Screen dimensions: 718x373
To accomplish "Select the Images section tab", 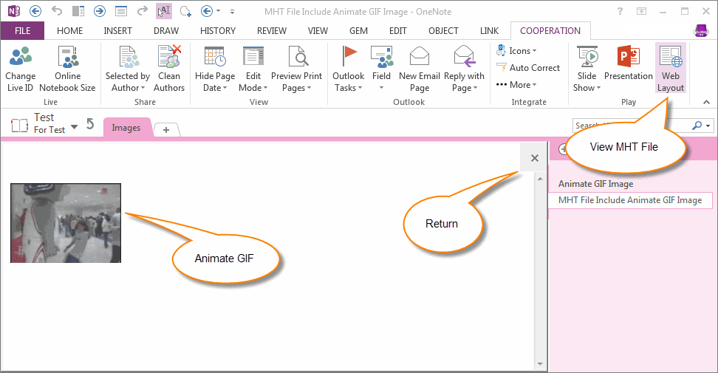I will [126, 128].
